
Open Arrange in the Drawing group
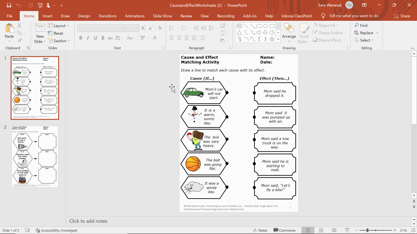click(x=289, y=32)
